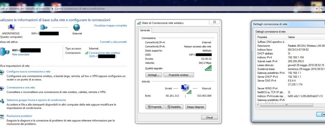Select the Server WINS IPv4 row
This screenshot has width=325, height=139.
291,88
